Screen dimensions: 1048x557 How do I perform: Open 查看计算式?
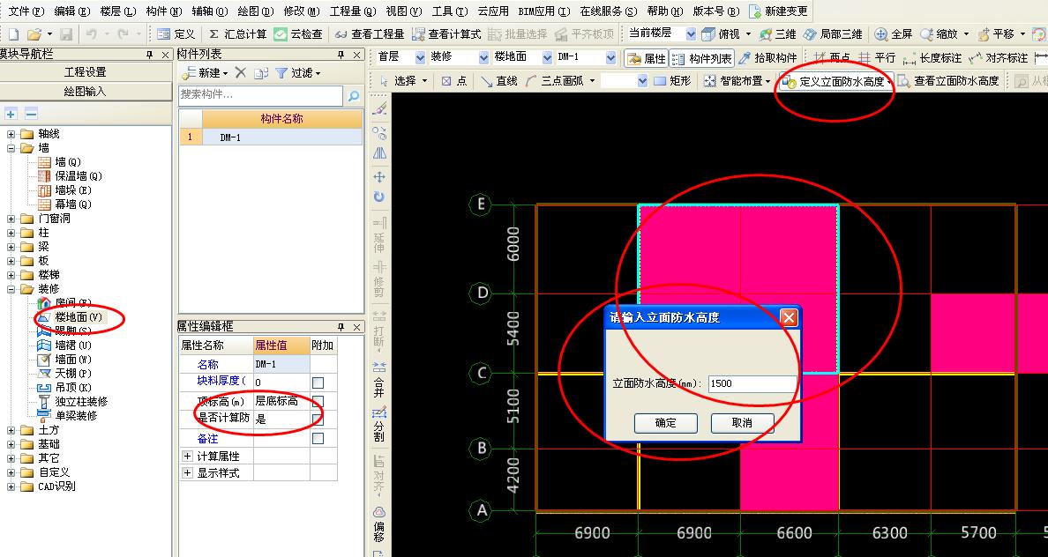pos(445,34)
